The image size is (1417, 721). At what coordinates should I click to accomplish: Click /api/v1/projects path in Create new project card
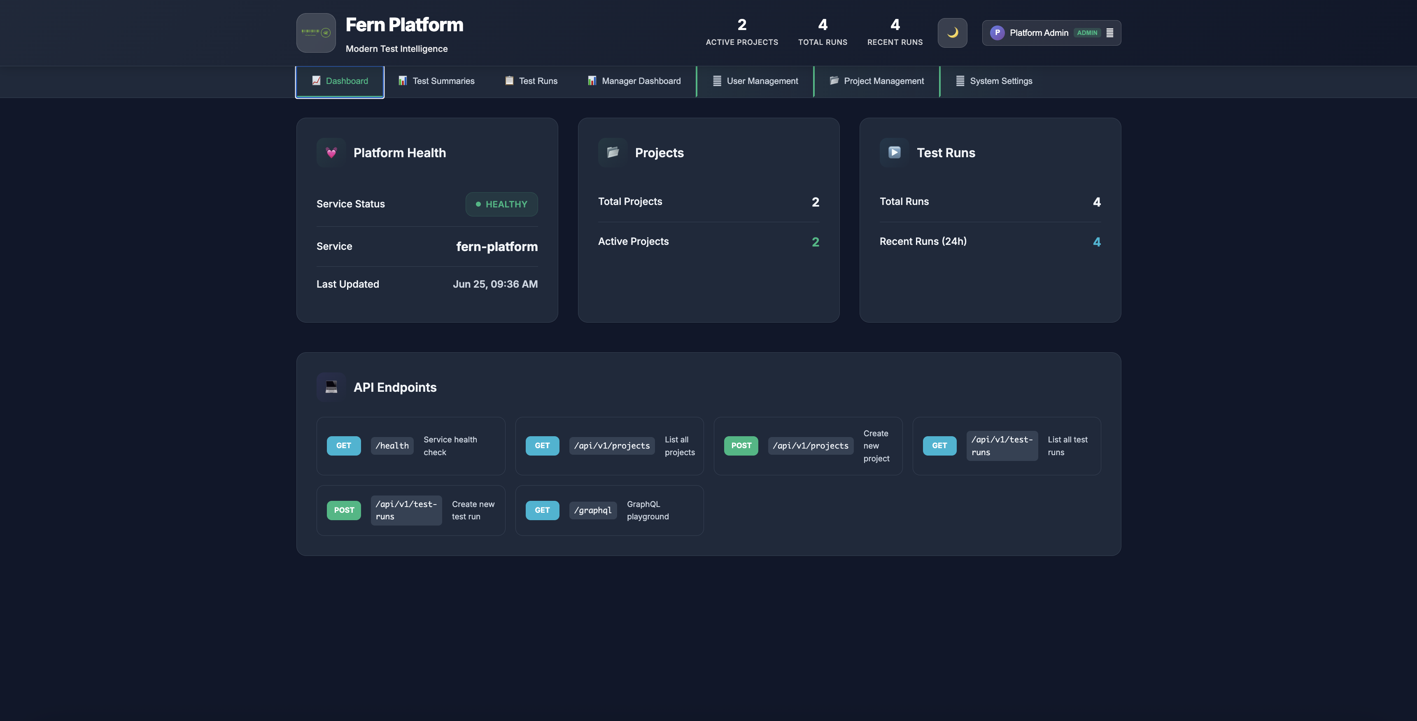click(810, 445)
